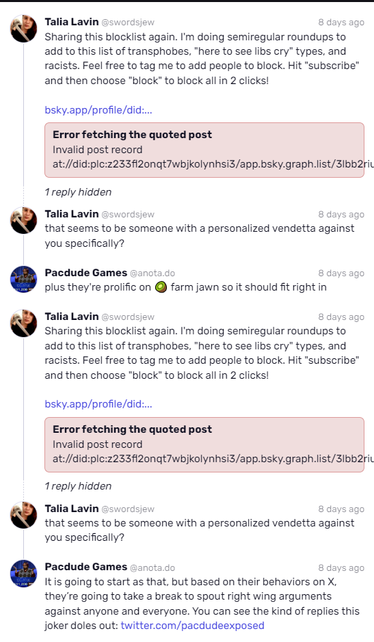Viewport: 374px width, 642px height.
Task: Click the @swordsjew handle on the first vendetta reply
Action: pos(128,214)
